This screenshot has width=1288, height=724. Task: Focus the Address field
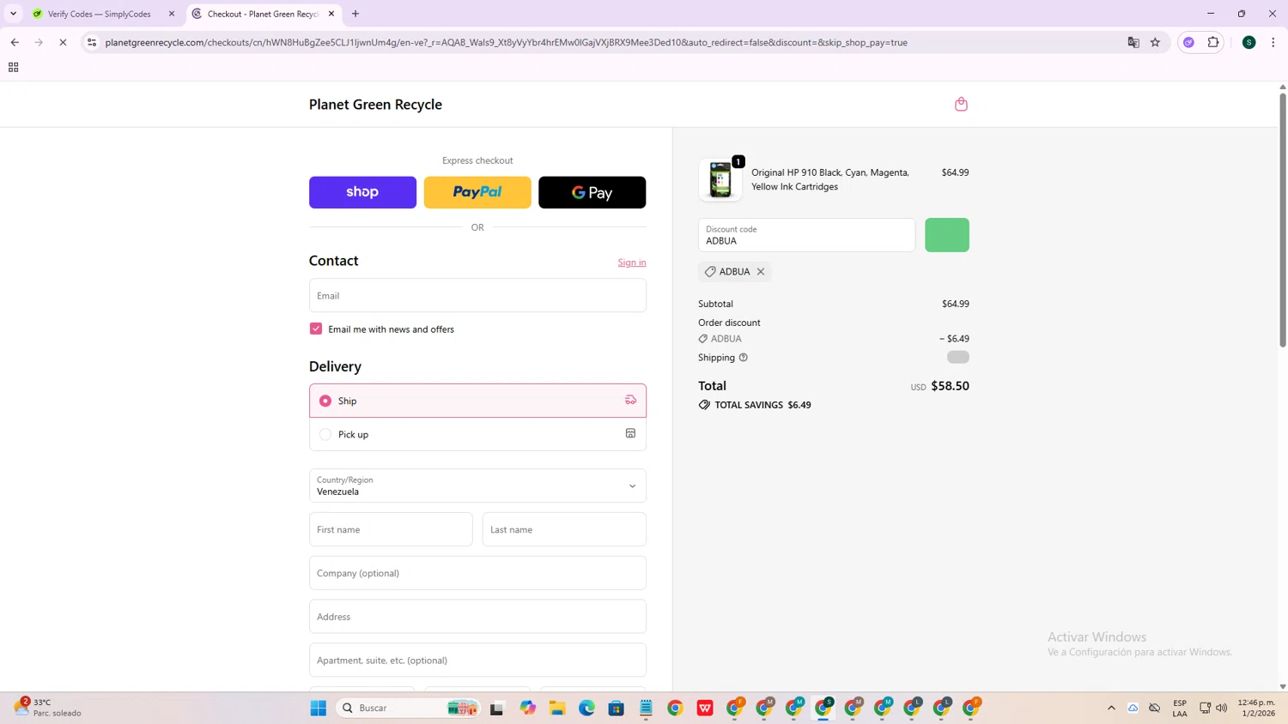[x=477, y=617]
